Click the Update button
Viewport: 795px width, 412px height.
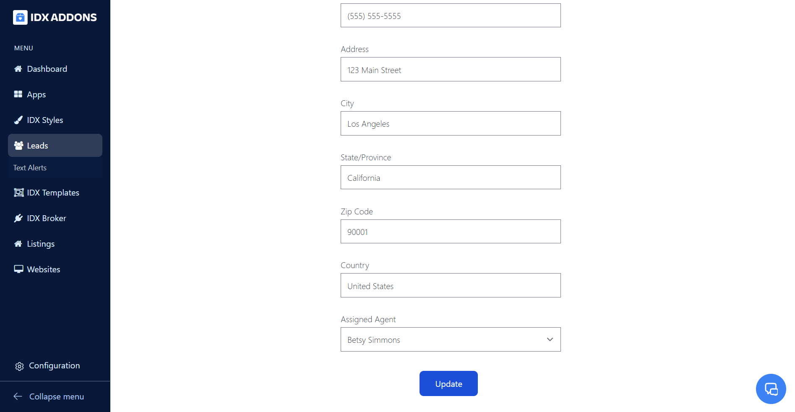pos(448,383)
